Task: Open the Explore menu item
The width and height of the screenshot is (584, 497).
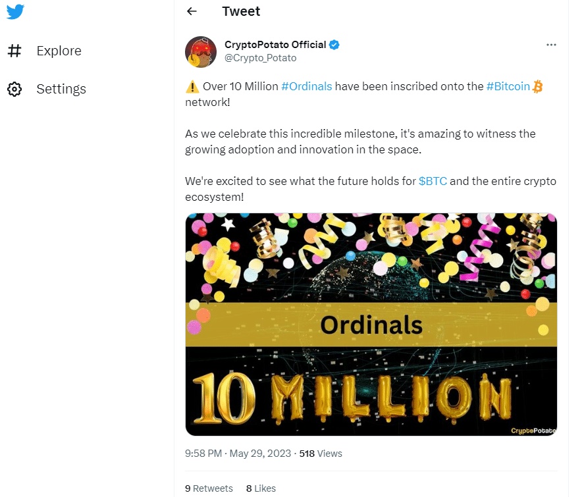Action: coord(59,51)
